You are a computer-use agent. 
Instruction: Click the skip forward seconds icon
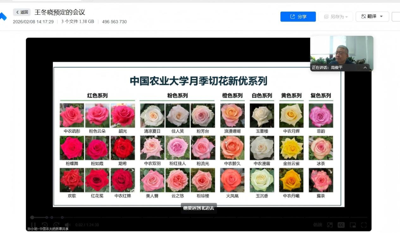pos(56,225)
